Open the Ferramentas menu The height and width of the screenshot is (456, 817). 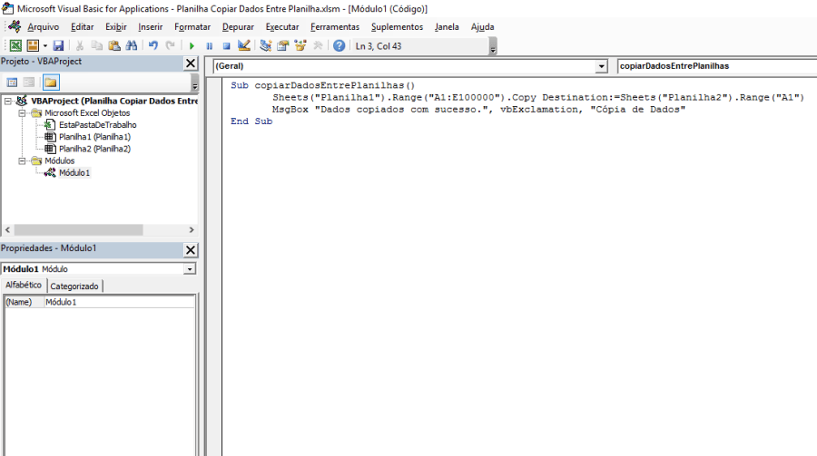click(x=335, y=27)
